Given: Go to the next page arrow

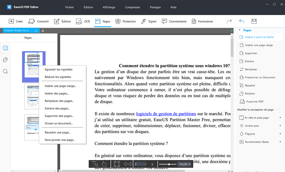Looking at the screenshot, I should tap(130, 164).
